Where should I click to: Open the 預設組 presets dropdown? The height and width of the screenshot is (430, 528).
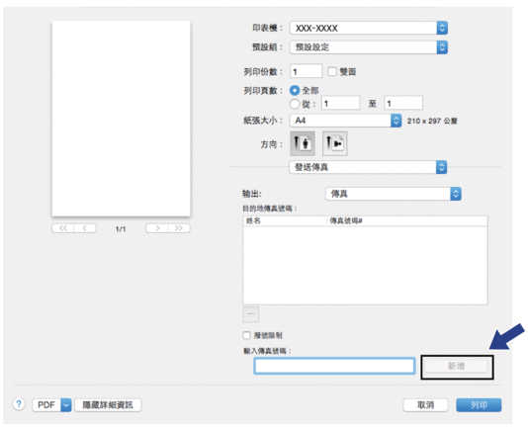coord(369,47)
